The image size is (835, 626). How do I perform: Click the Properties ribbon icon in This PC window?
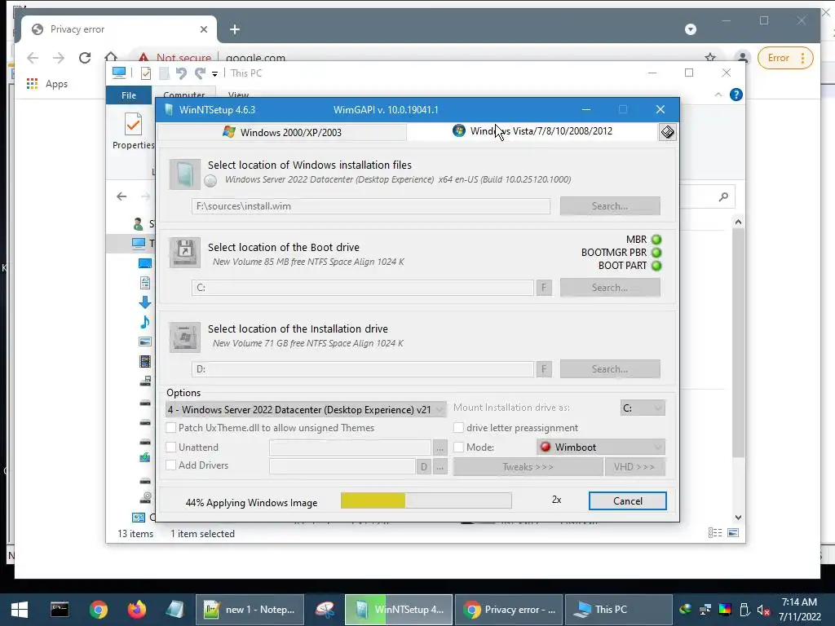coord(133,125)
